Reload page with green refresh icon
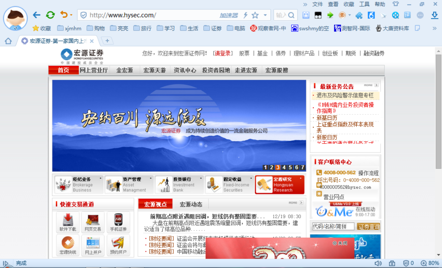Image resolution: width=442 pixels, height=268 pixels. (50, 15)
